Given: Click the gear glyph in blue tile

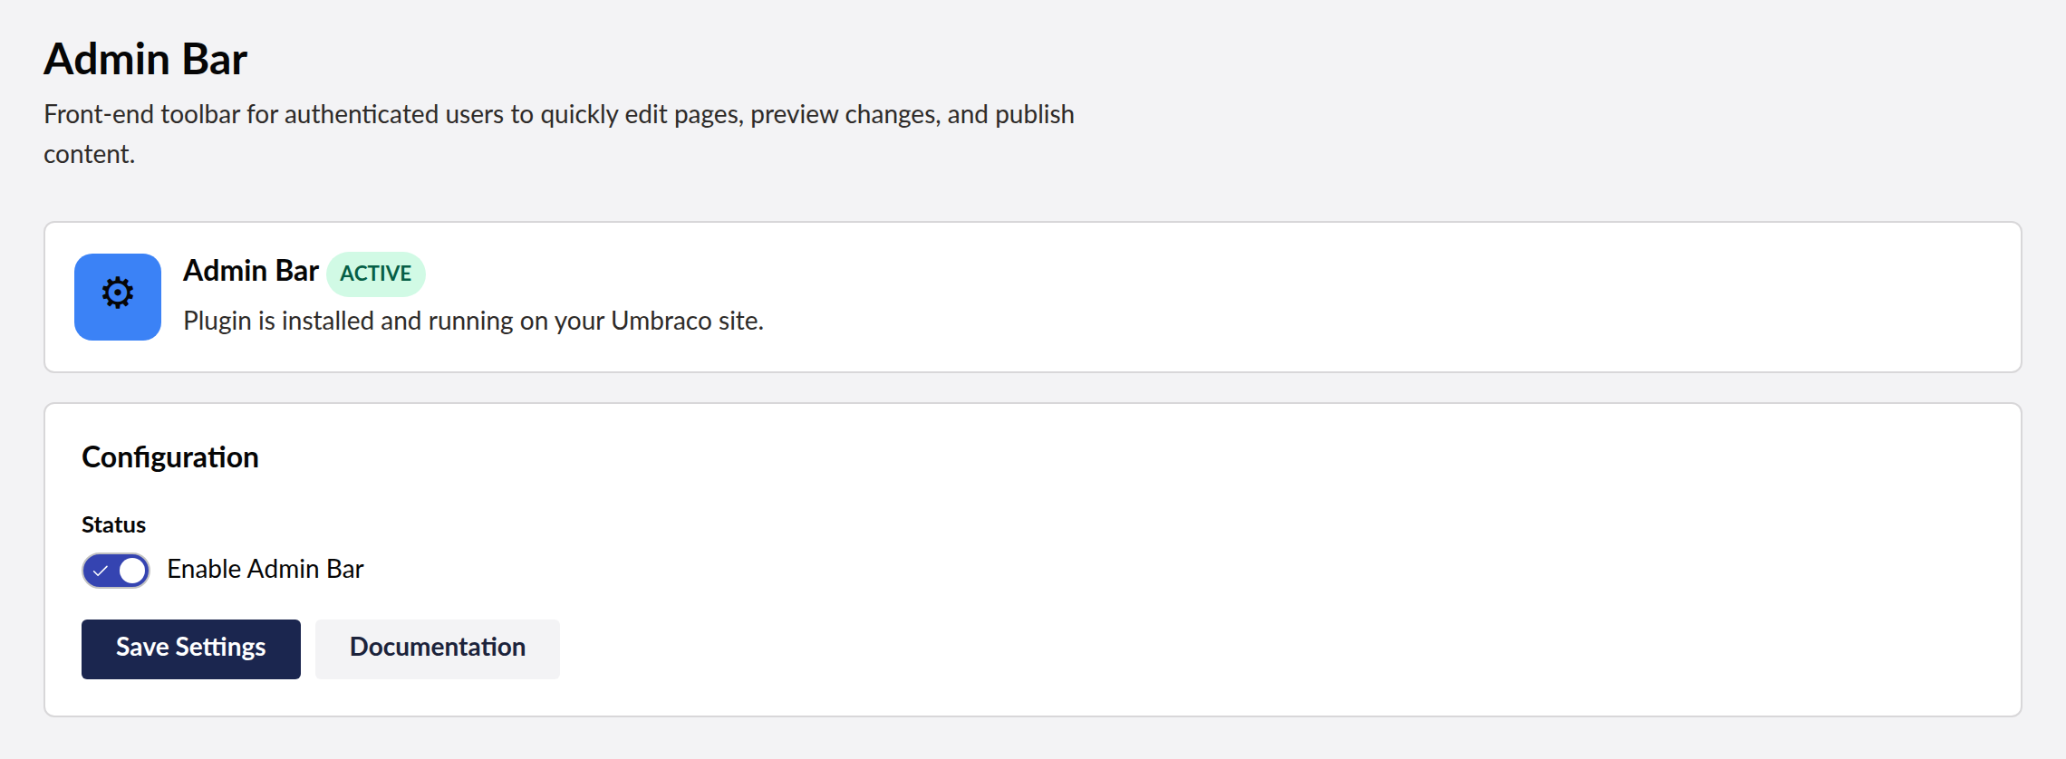Looking at the screenshot, I should pyautogui.click(x=118, y=293).
